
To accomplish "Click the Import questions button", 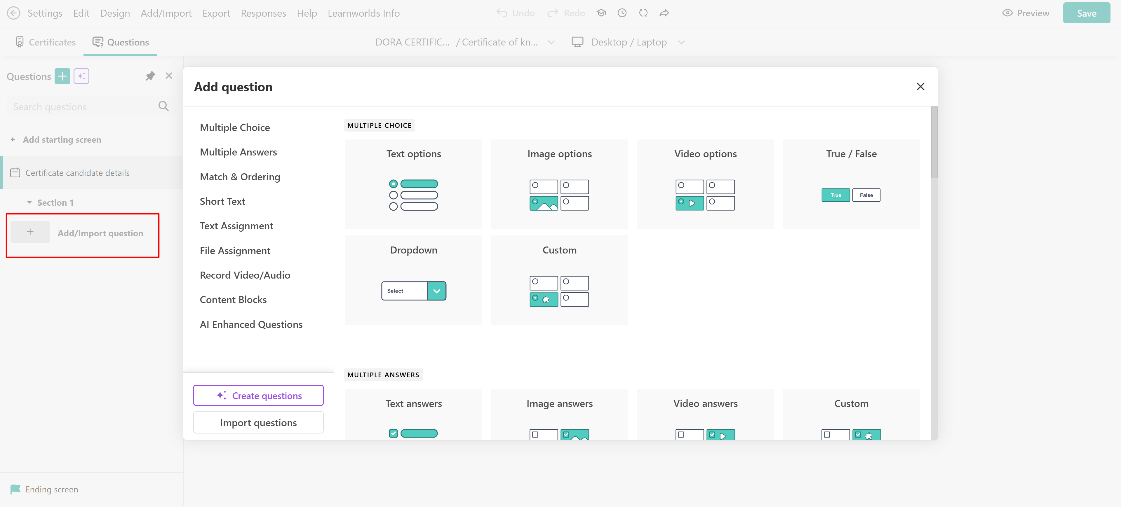I will (258, 423).
